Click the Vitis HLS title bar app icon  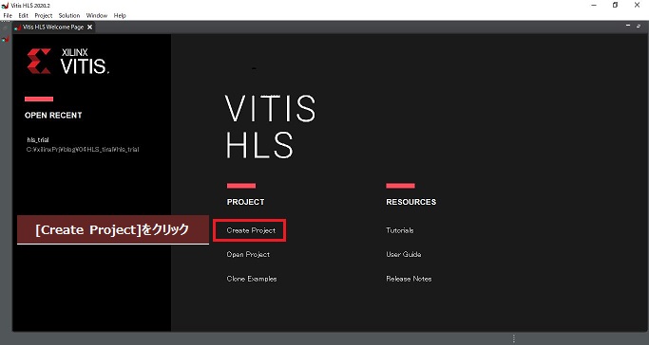[x=5, y=6]
